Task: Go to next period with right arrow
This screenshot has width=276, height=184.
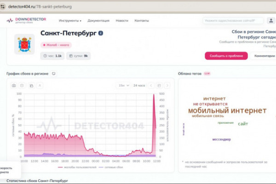Action: (x=167, y=86)
